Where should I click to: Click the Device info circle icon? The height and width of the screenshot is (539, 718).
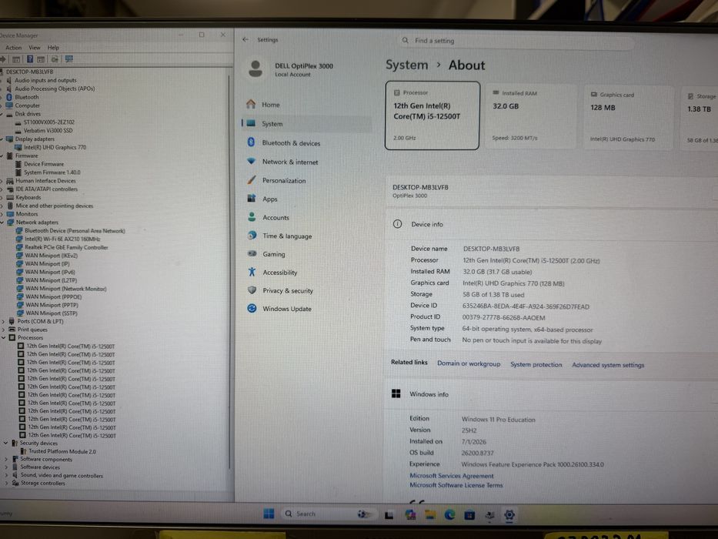397,224
